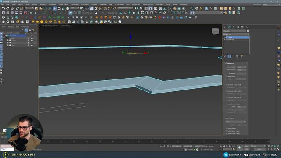Viewport: 281px width, 158px height.
Task: Toggle the Angle Snap icon
Action: [101, 8]
